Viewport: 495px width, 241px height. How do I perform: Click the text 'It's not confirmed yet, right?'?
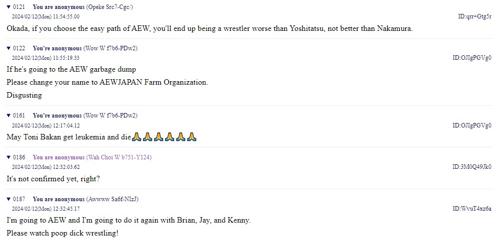point(53,179)
